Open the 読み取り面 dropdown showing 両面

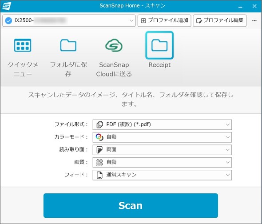point(162,150)
